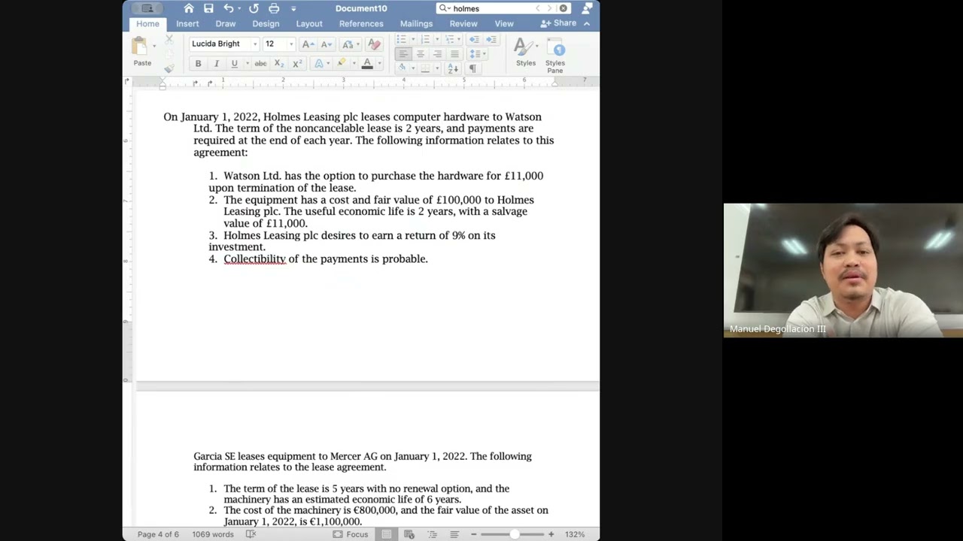Decrease paragraph indent
This screenshot has width=963, height=541.
tap(474, 39)
